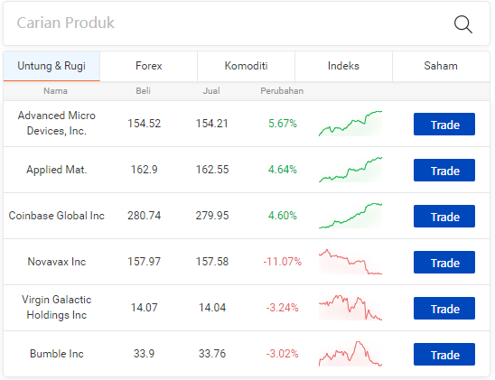Click the Nama column header
Image resolution: width=495 pixels, height=380 pixels.
click(x=56, y=91)
